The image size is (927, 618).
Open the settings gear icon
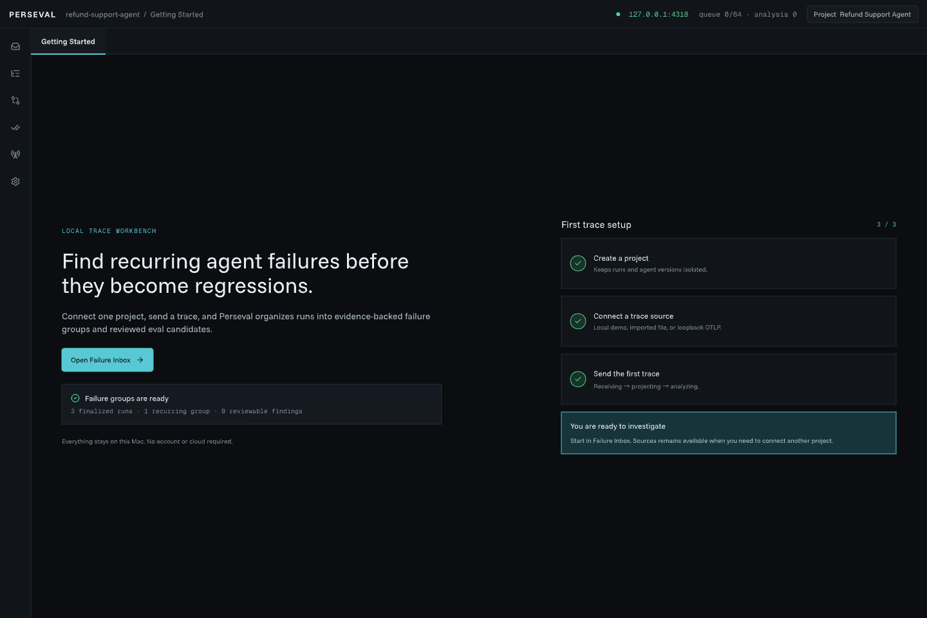click(15, 182)
